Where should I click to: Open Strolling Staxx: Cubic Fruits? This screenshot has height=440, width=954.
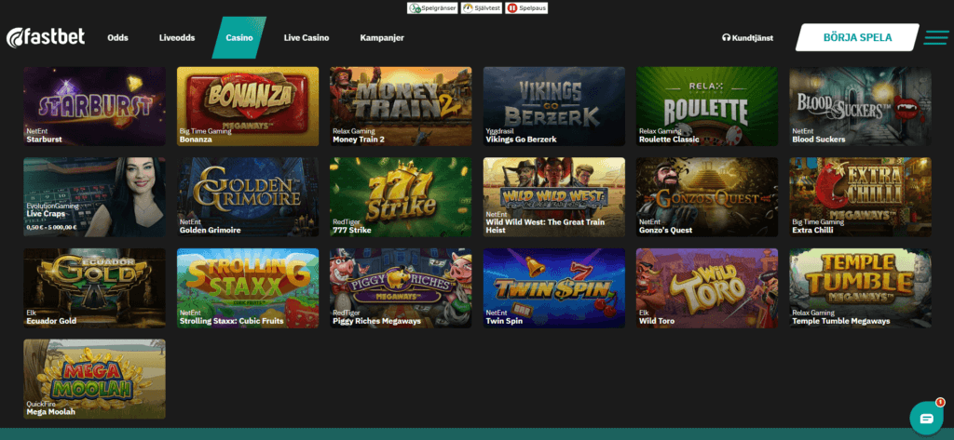pos(248,288)
